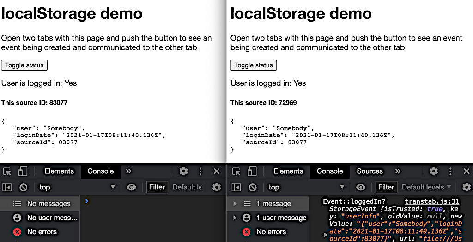The width and height of the screenshot is (473, 242).
Task: Open top context dropdown in left console
Action: click(x=77, y=187)
